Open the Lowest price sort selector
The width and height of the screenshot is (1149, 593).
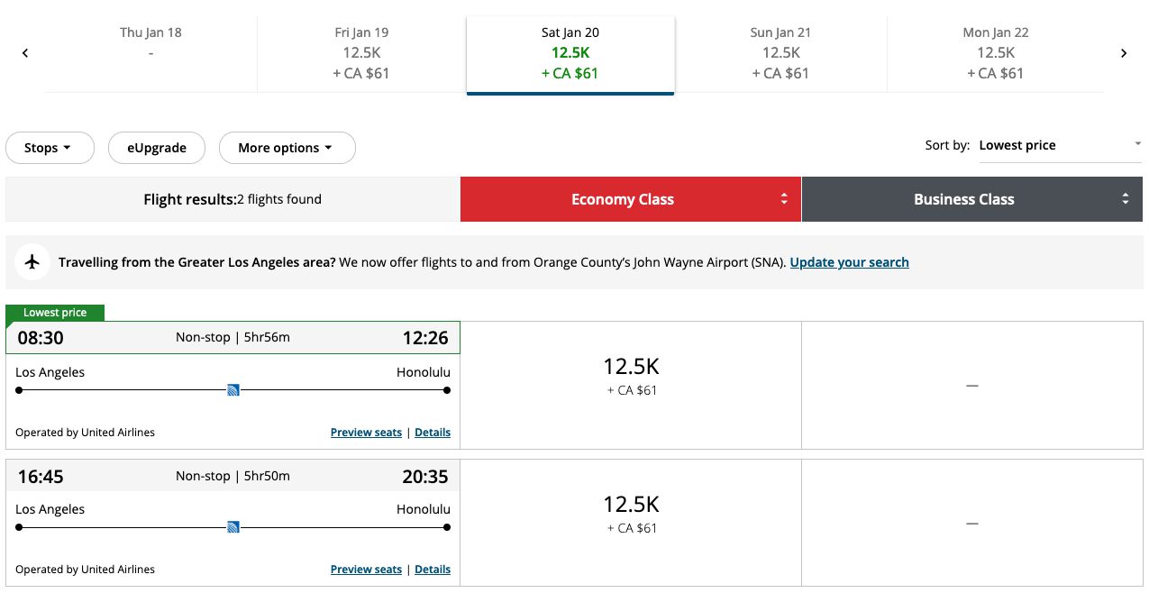[x=1060, y=145]
